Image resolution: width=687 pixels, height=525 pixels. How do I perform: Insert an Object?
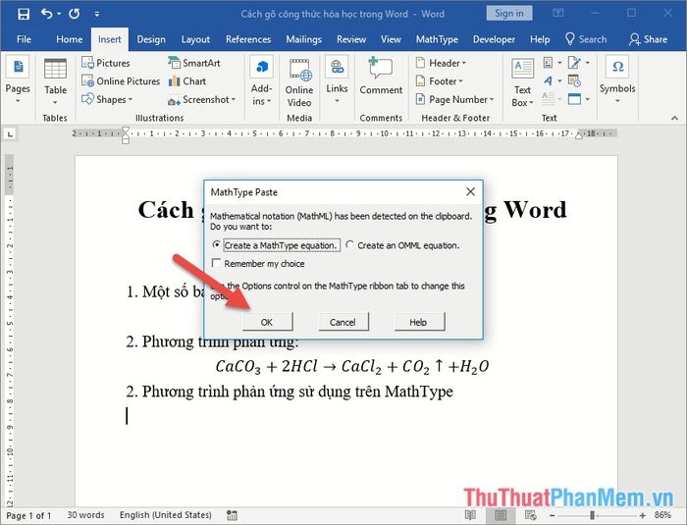tap(578, 98)
